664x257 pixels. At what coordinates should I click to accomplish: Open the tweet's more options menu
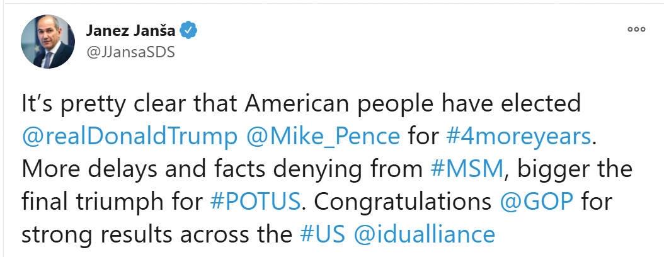click(636, 30)
